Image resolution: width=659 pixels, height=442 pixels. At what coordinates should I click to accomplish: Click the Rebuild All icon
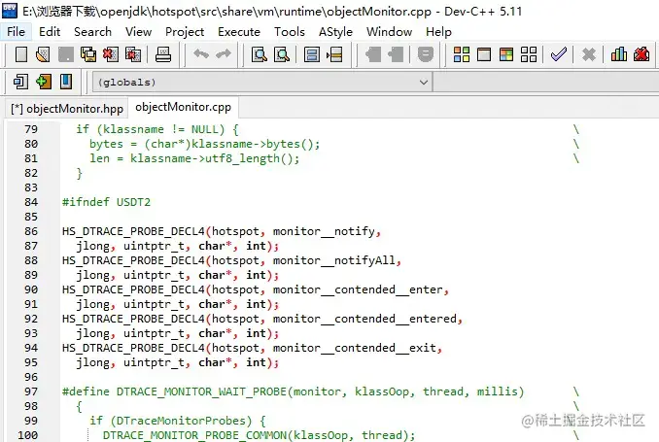pyautogui.click(x=529, y=54)
